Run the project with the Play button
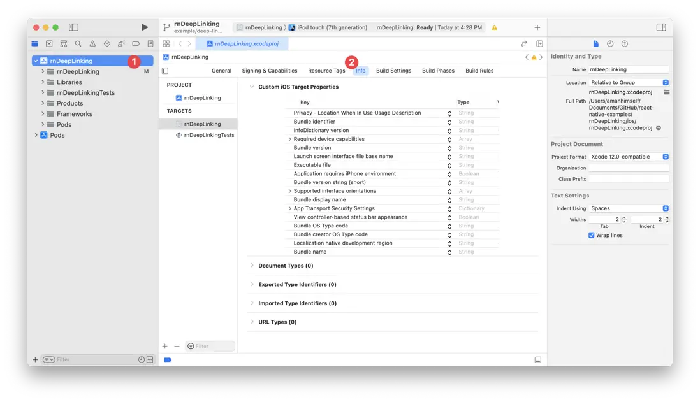 (144, 27)
